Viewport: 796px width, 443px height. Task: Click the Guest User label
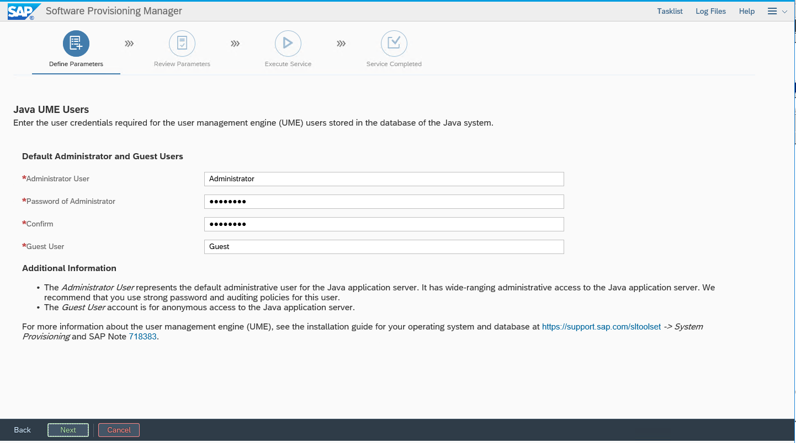[45, 247]
